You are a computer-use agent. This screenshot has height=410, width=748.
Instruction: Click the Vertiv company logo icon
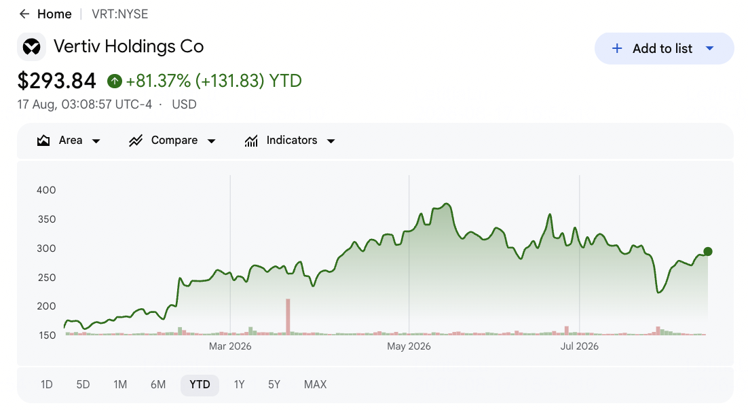pyautogui.click(x=31, y=47)
